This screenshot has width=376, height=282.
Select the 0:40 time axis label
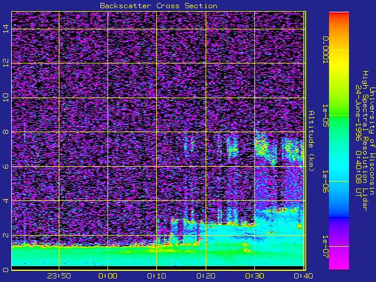(303, 276)
